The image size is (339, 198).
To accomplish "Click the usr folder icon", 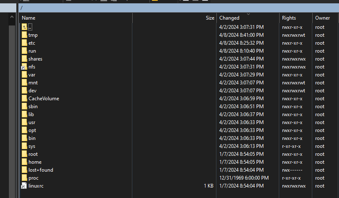I will (24, 122).
